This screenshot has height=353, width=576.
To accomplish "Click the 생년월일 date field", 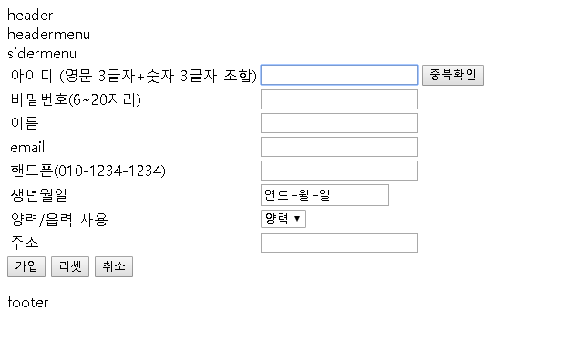I will pos(324,195).
